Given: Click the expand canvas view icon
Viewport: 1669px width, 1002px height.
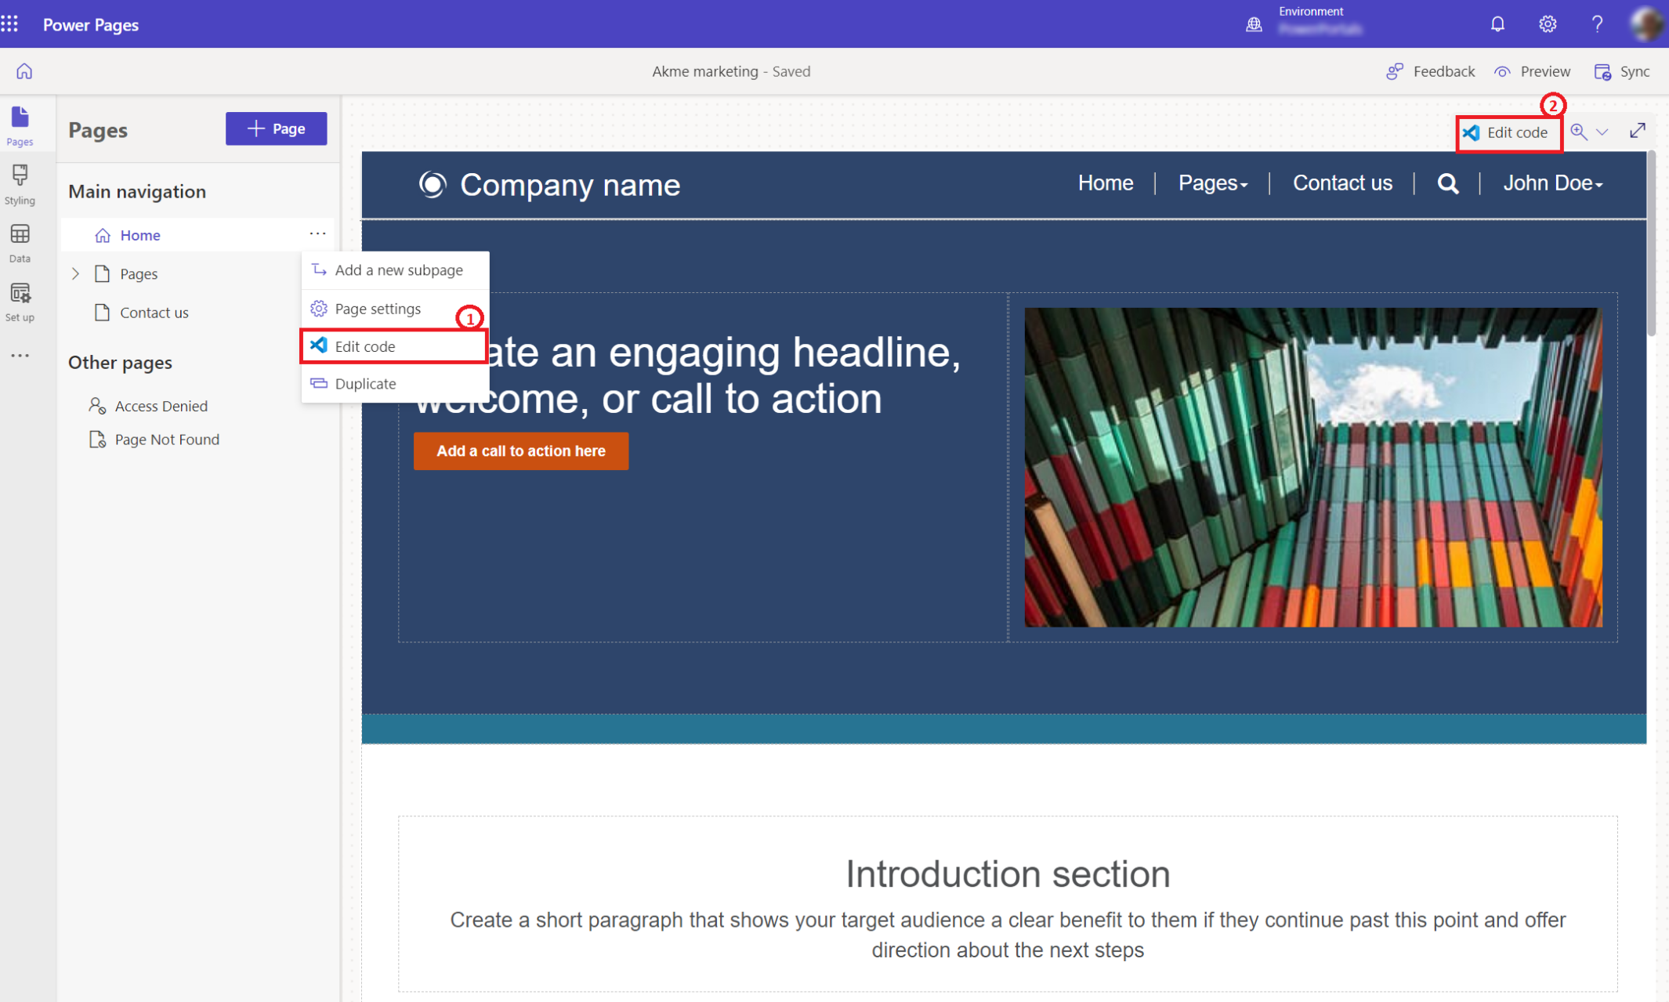Looking at the screenshot, I should click(x=1638, y=131).
